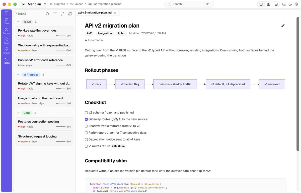
Task: Edit the note with pencil icon
Action: [x=283, y=26]
